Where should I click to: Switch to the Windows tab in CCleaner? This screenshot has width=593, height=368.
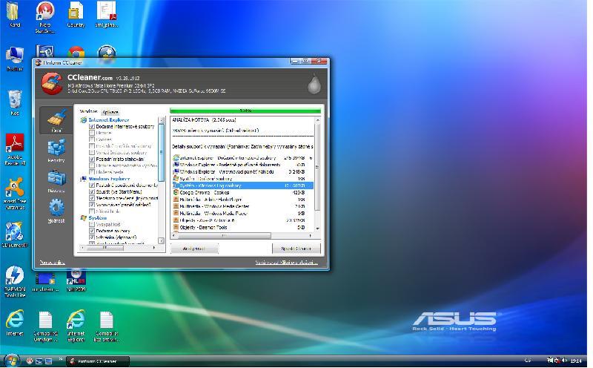point(88,111)
